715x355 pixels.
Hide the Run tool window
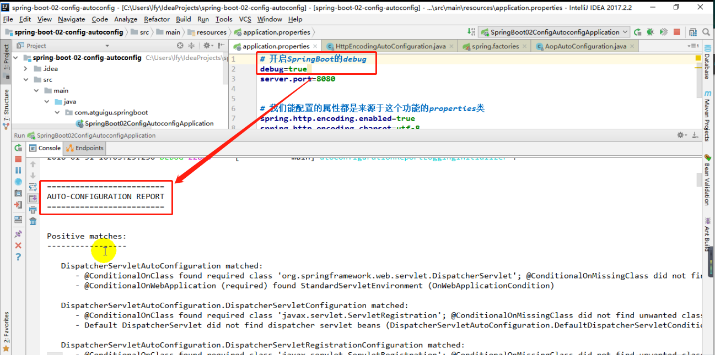pos(696,135)
